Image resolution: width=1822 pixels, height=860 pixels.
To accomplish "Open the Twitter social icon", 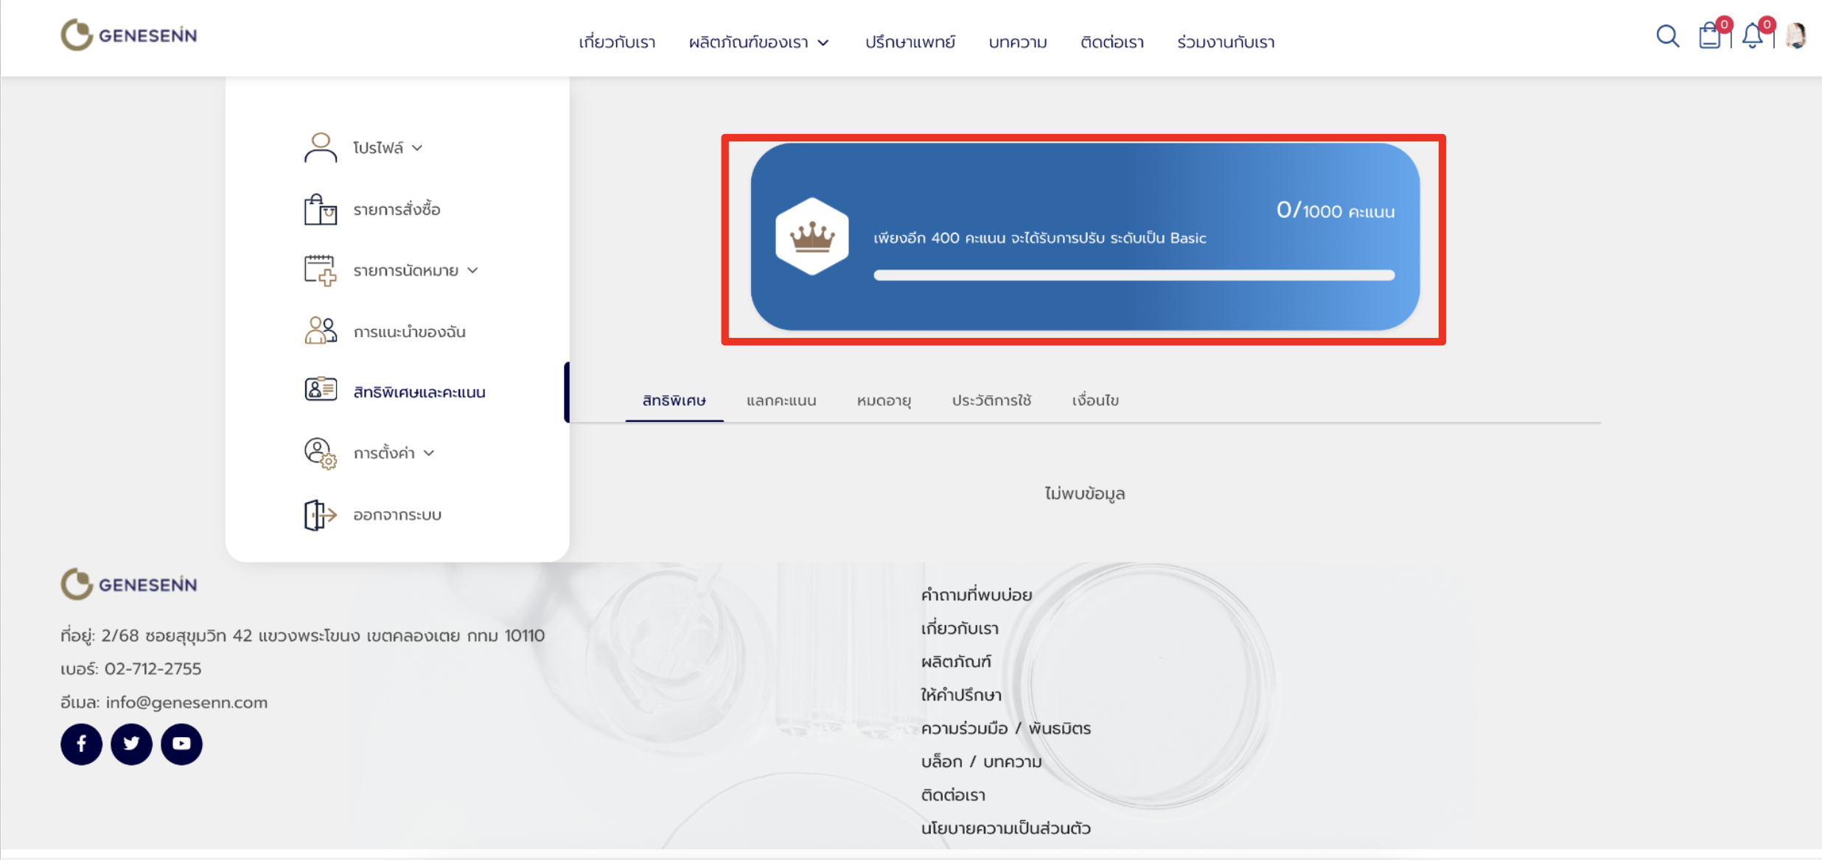I will tap(131, 744).
